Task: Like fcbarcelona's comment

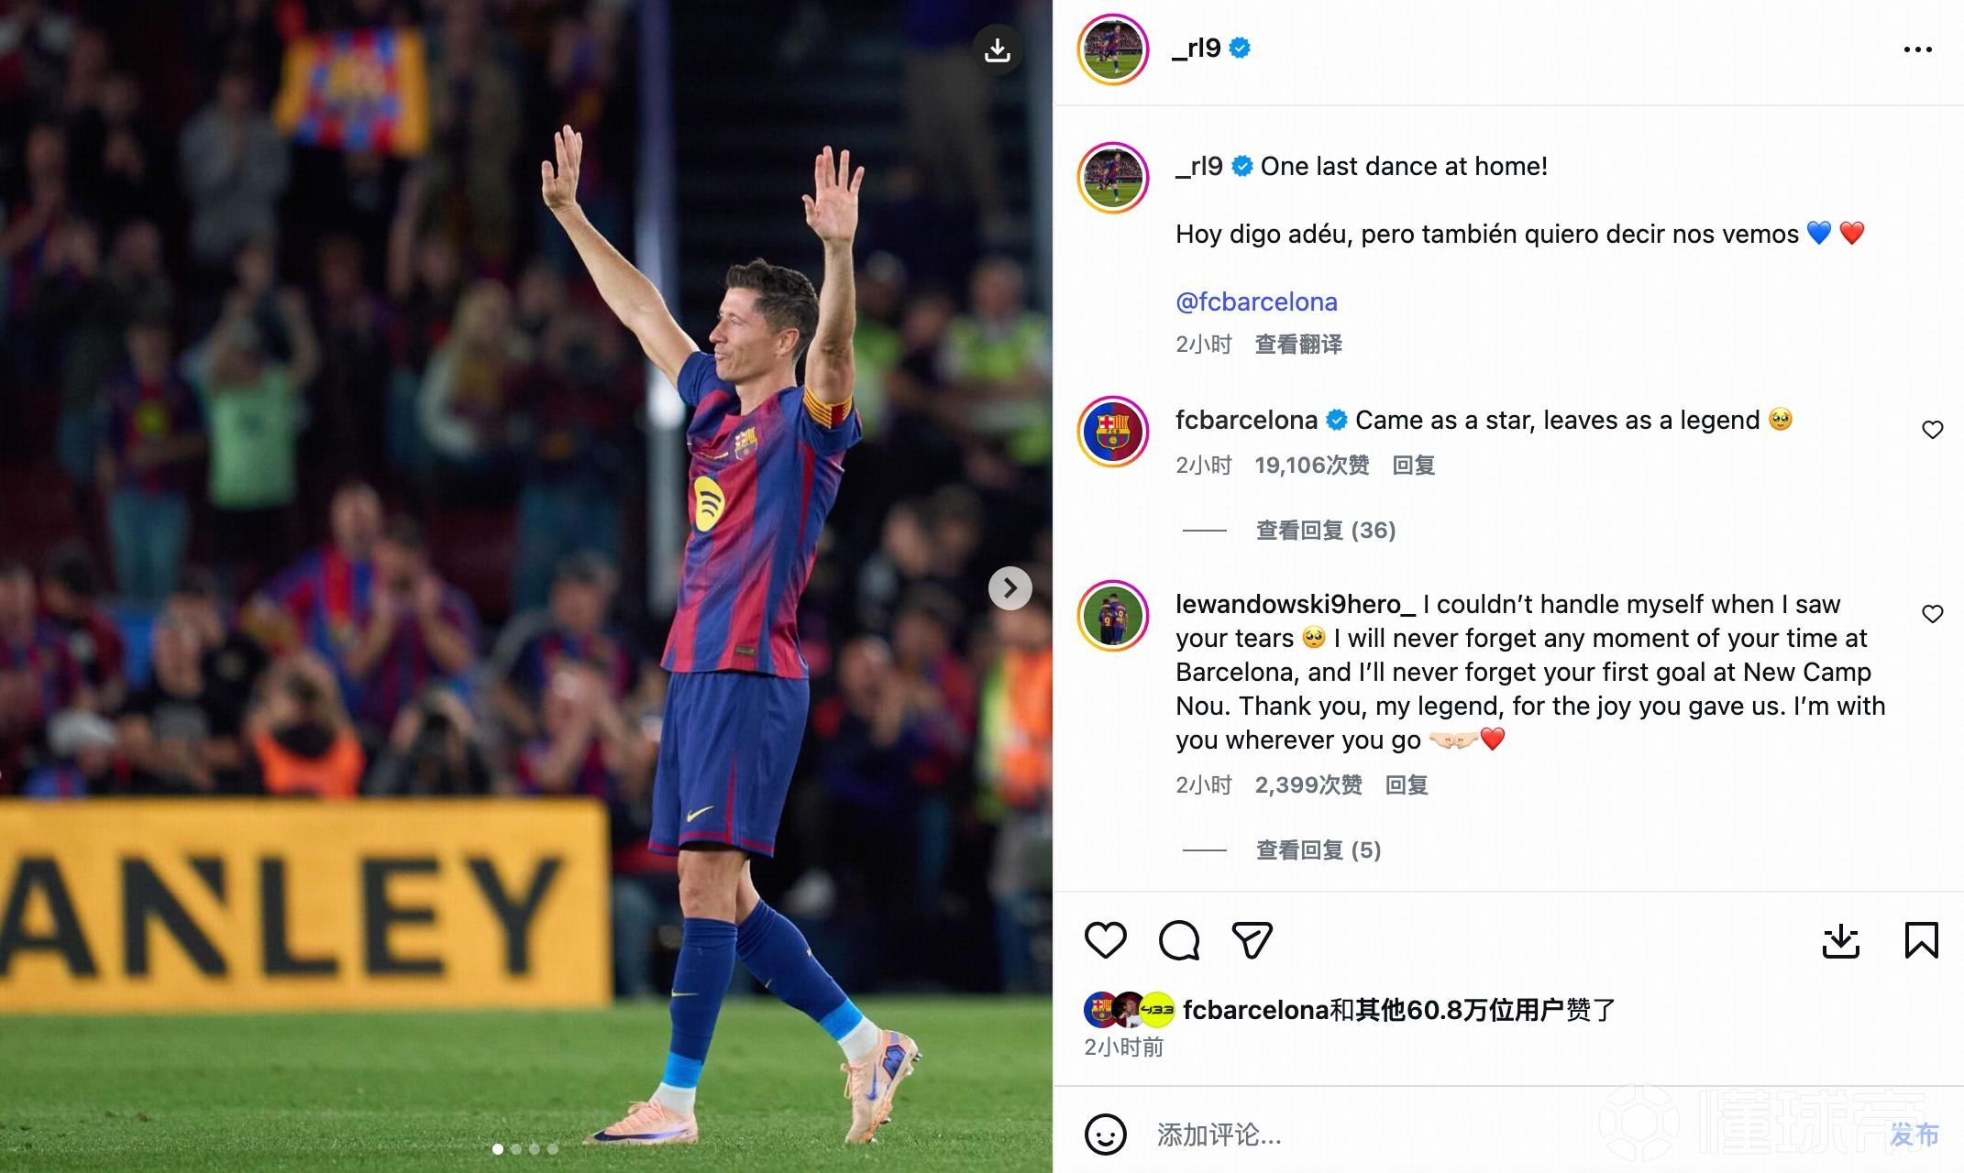Action: [x=1932, y=430]
